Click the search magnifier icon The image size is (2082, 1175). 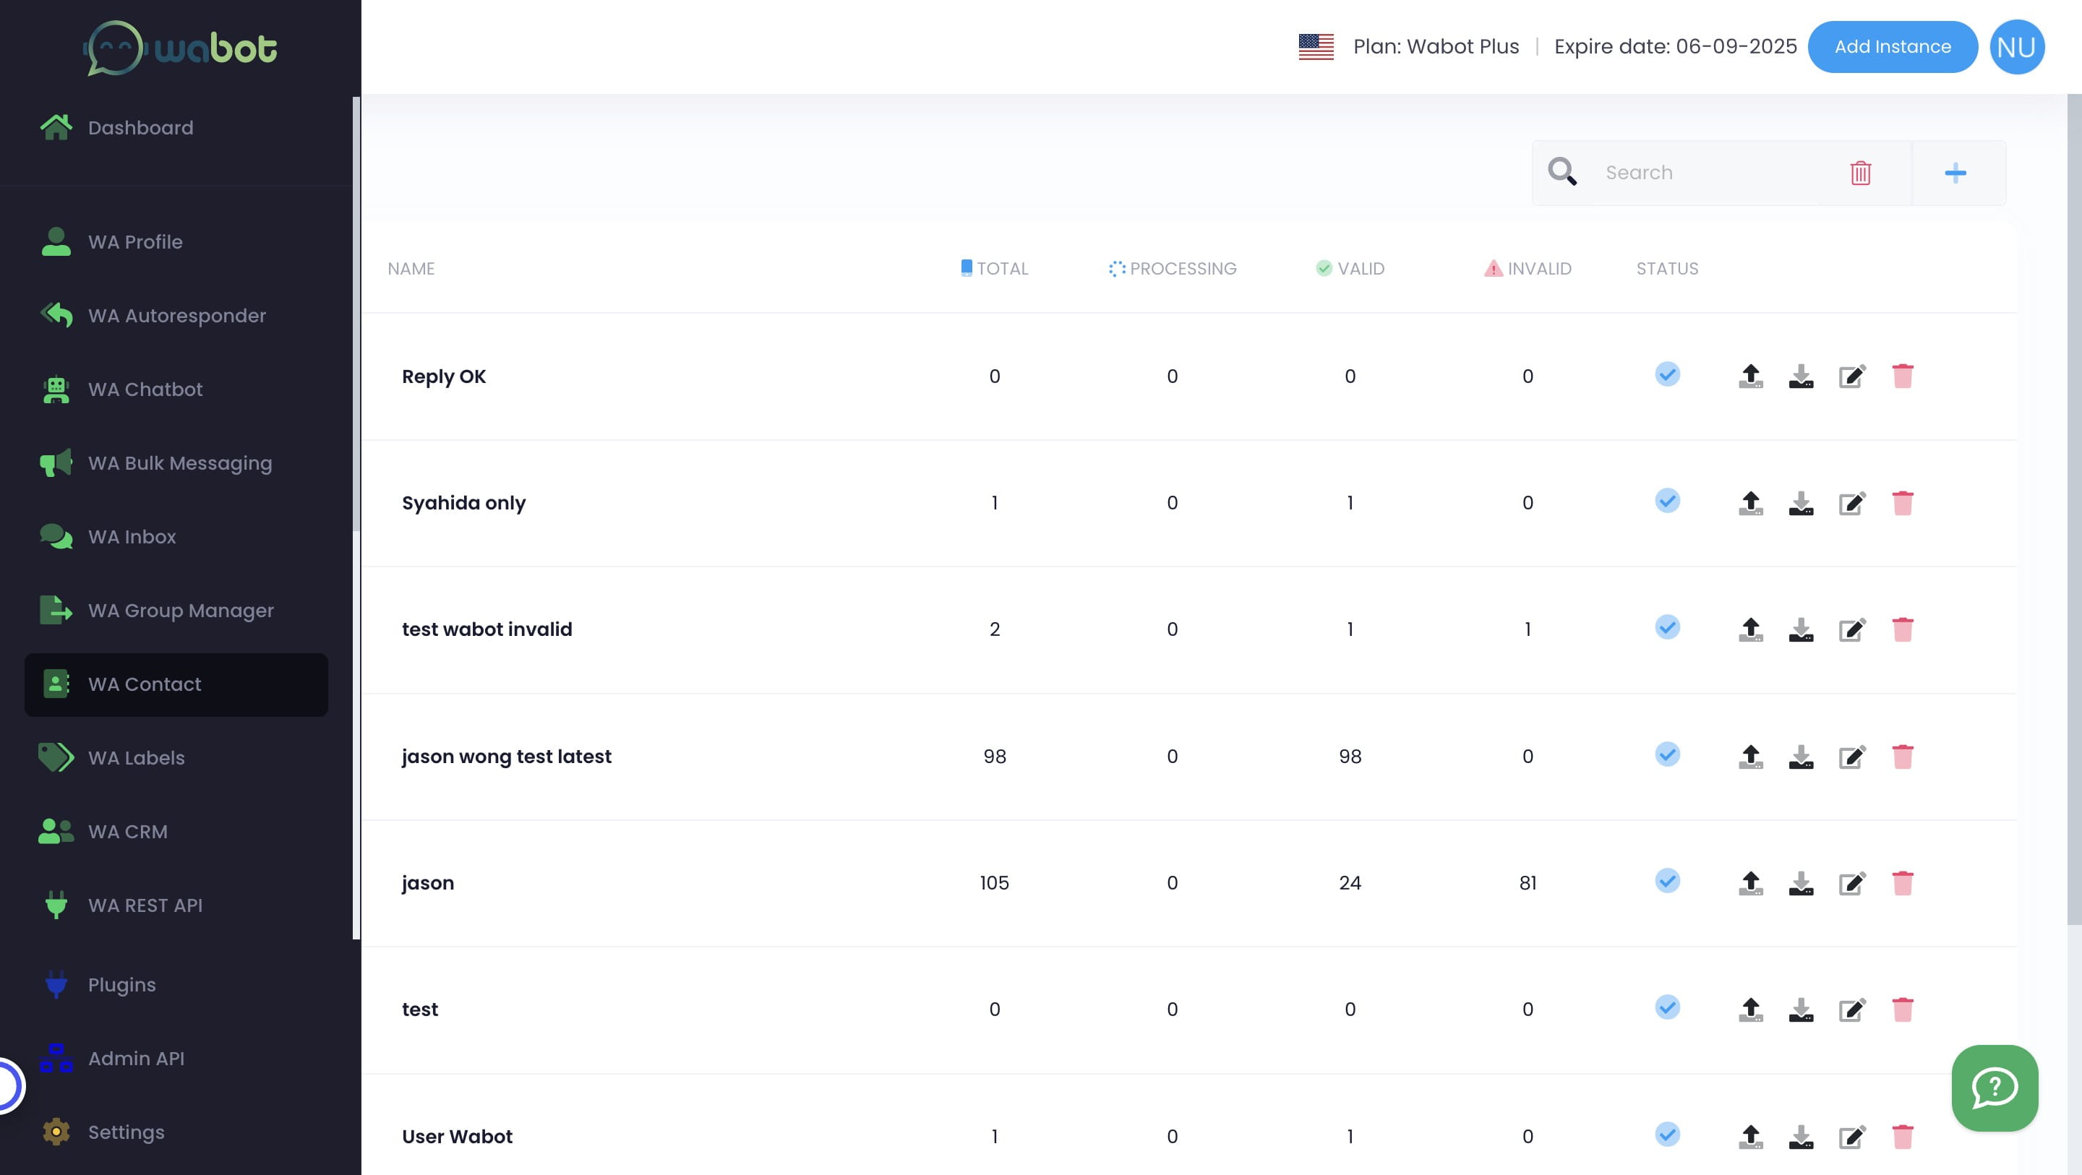[x=1564, y=171]
